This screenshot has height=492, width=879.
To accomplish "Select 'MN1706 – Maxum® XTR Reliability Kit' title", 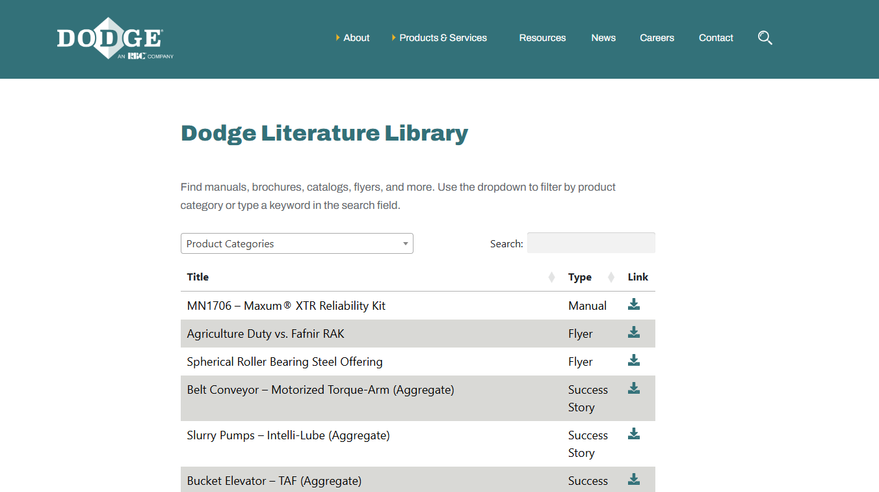I will [x=286, y=306].
